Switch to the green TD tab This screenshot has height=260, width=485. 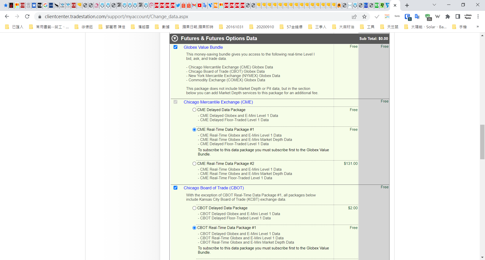[x=377, y=5]
